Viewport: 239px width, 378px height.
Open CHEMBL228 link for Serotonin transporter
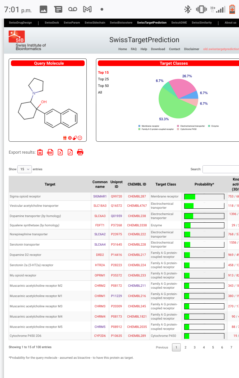tap(137, 245)
